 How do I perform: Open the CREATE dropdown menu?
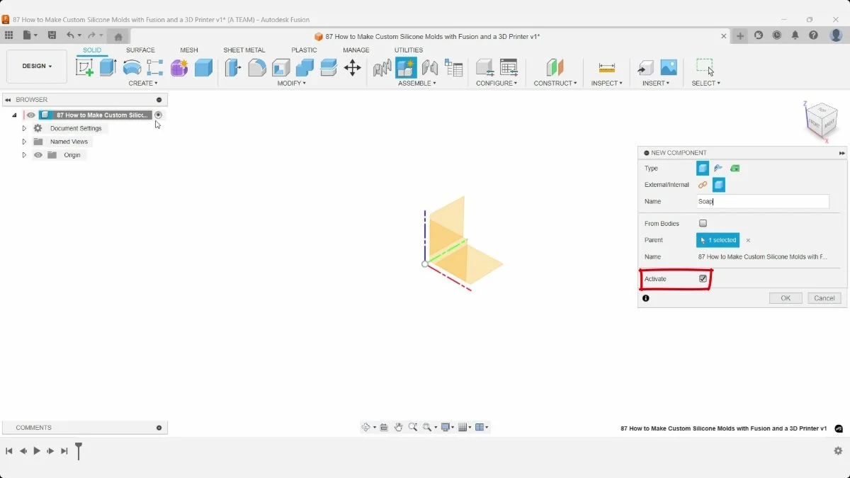pyautogui.click(x=143, y=84)
